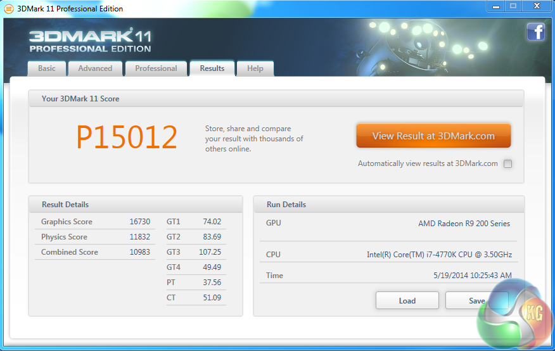Image resolution: width=555 pixels, height=351 pixels.
Task: Click the 3DMark 11 Professional Edition logo
Action: (x=90, y=40)
